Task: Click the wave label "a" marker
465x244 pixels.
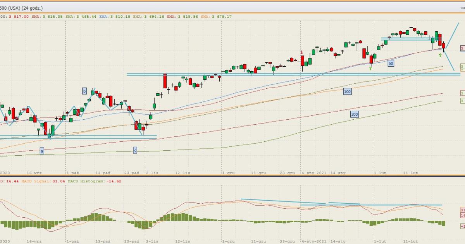Action: [42, 151]
